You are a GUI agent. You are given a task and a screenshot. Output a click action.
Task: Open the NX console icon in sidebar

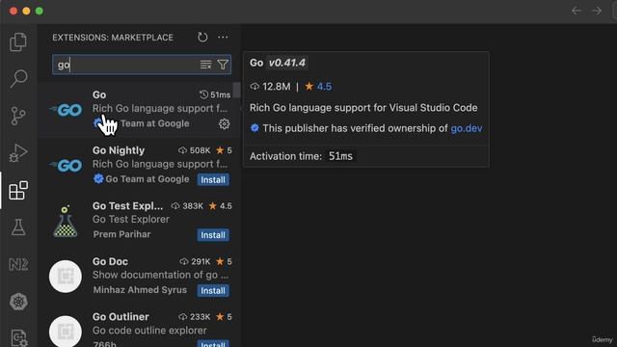[x=18, y=264]
